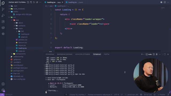The width and height of the screenshot is (171, 96).
Task: Close the loading.jsx app tab
Action: click(62, 2)
